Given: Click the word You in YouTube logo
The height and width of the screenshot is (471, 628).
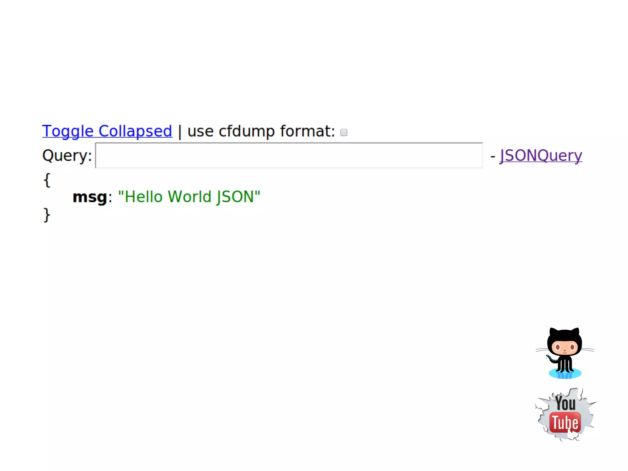Looking at the screenshot, I should pyautogui.click(x=565, y=403).
